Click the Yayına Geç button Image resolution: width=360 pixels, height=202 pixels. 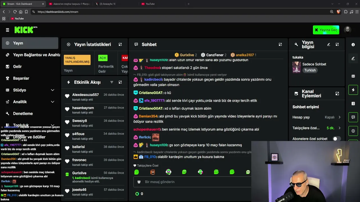pyautogui.click(x=326, y=30)
